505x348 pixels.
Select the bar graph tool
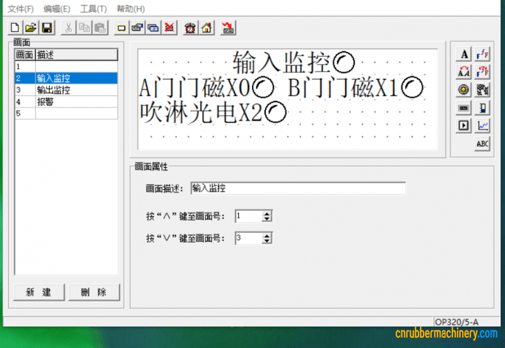coord(482,108)
